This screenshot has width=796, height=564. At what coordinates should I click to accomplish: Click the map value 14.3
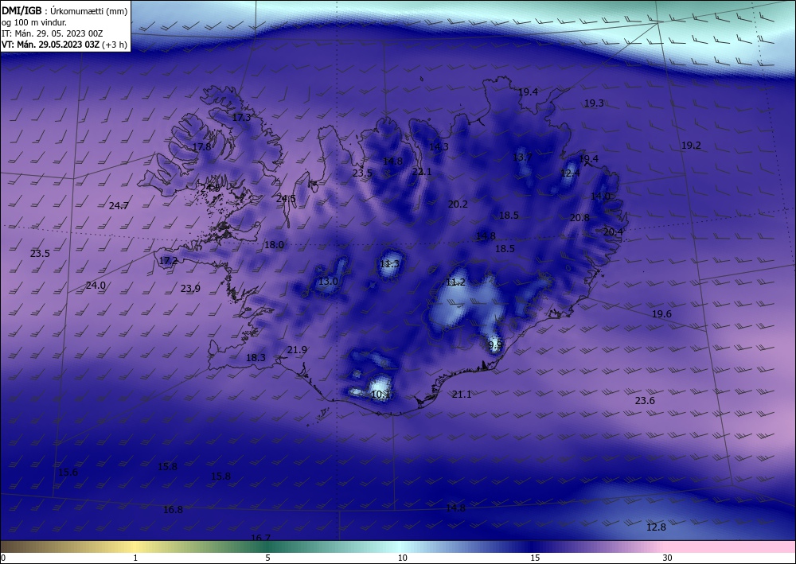(x=439, y=146)
